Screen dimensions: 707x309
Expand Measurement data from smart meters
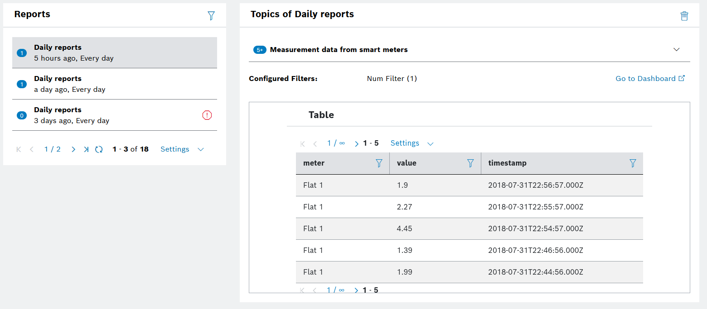pyautogui.click(x=676, y=50)
